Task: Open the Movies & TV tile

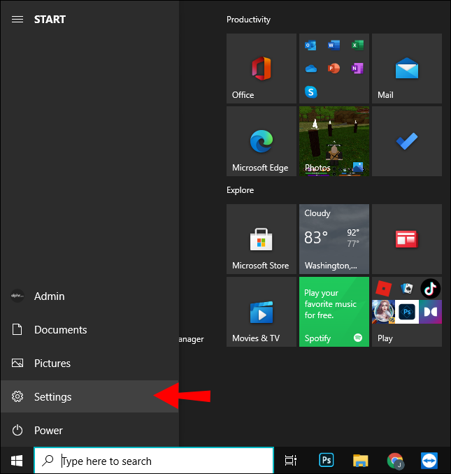Action: click(262, 312)
